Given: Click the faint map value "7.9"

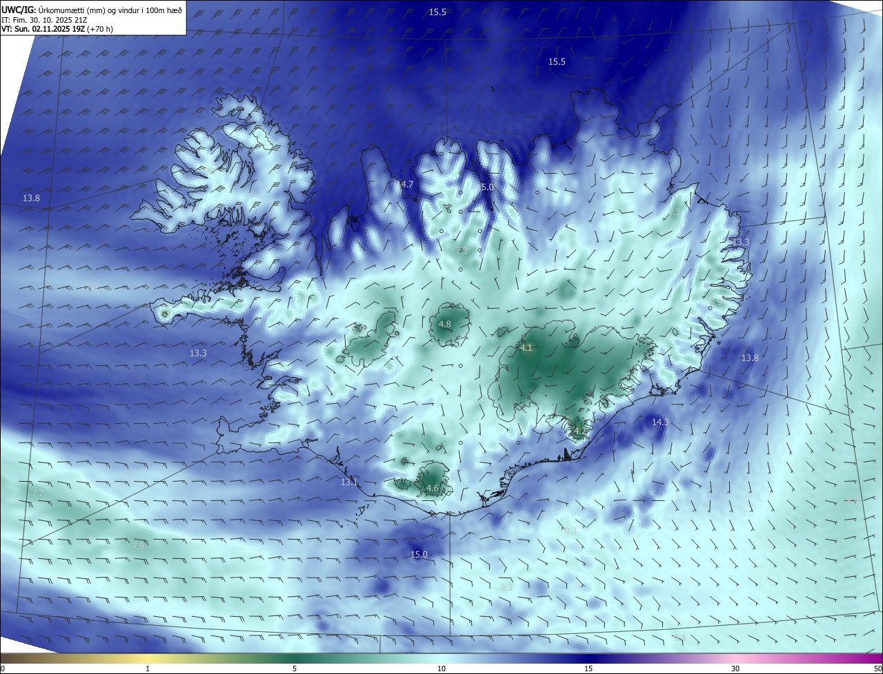Looking at the screenshot, I should click(138, 546).
